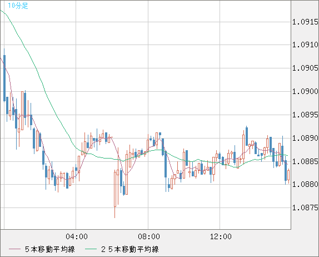Image resolution: width=319 pixels, height=257 pixels.
Task: Click the 1.0875 price axis label
Action: 305,208
